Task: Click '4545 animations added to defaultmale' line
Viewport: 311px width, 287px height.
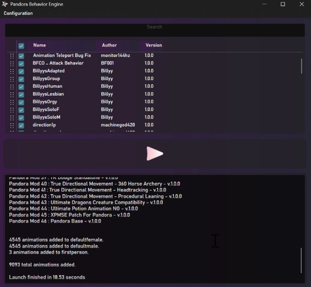Action: (54, 246)
